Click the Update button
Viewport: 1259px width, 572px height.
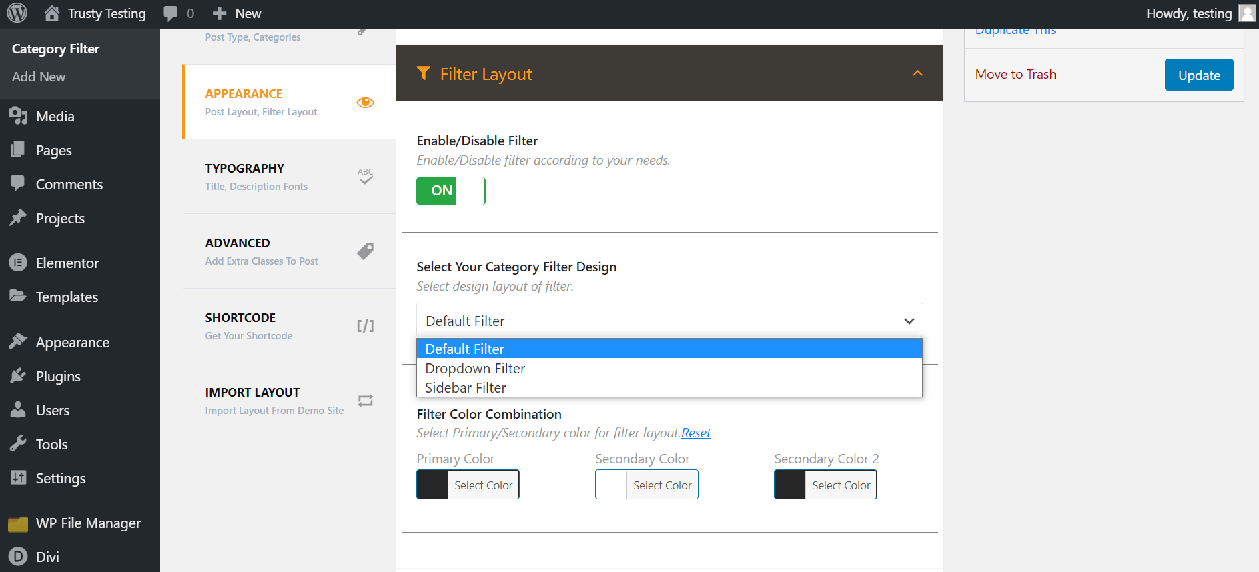pos(1198,75)
